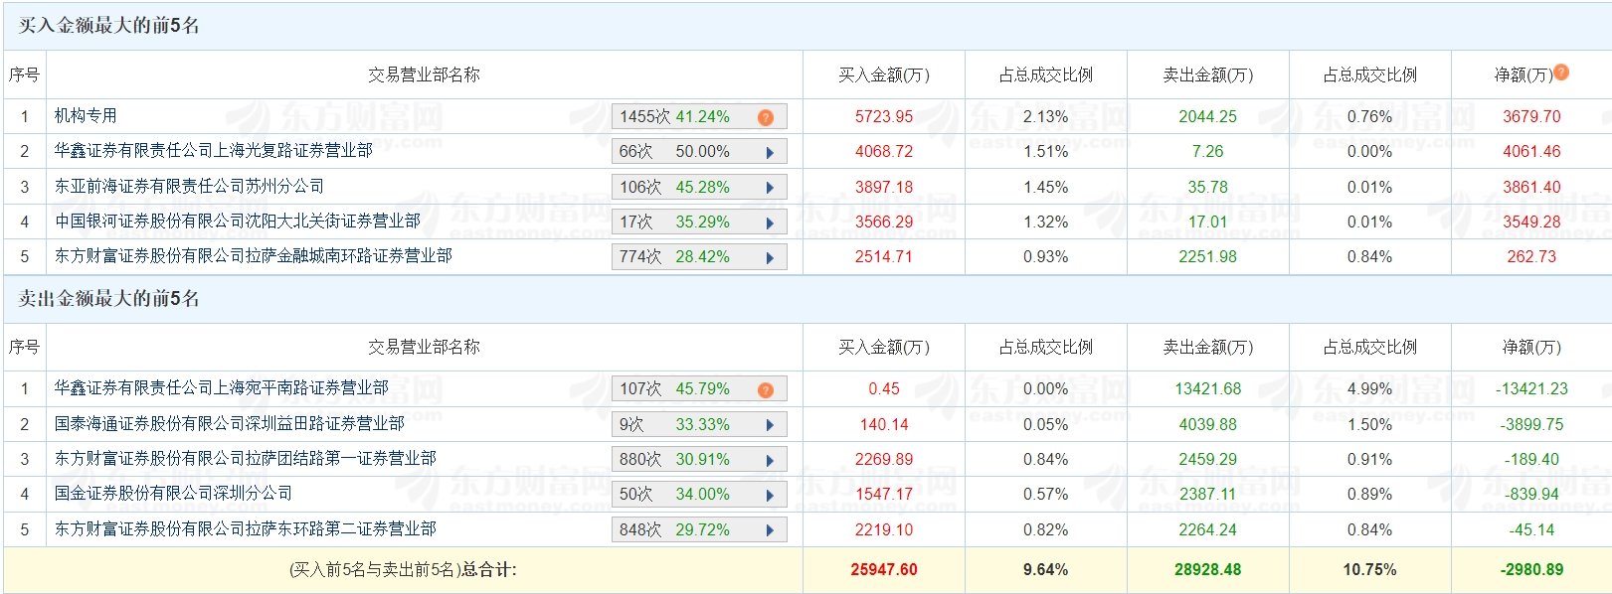
Task: Open 华鑫证券有限责任公司上海光复路证券营业部 link
Action: [x=214, y=151]
